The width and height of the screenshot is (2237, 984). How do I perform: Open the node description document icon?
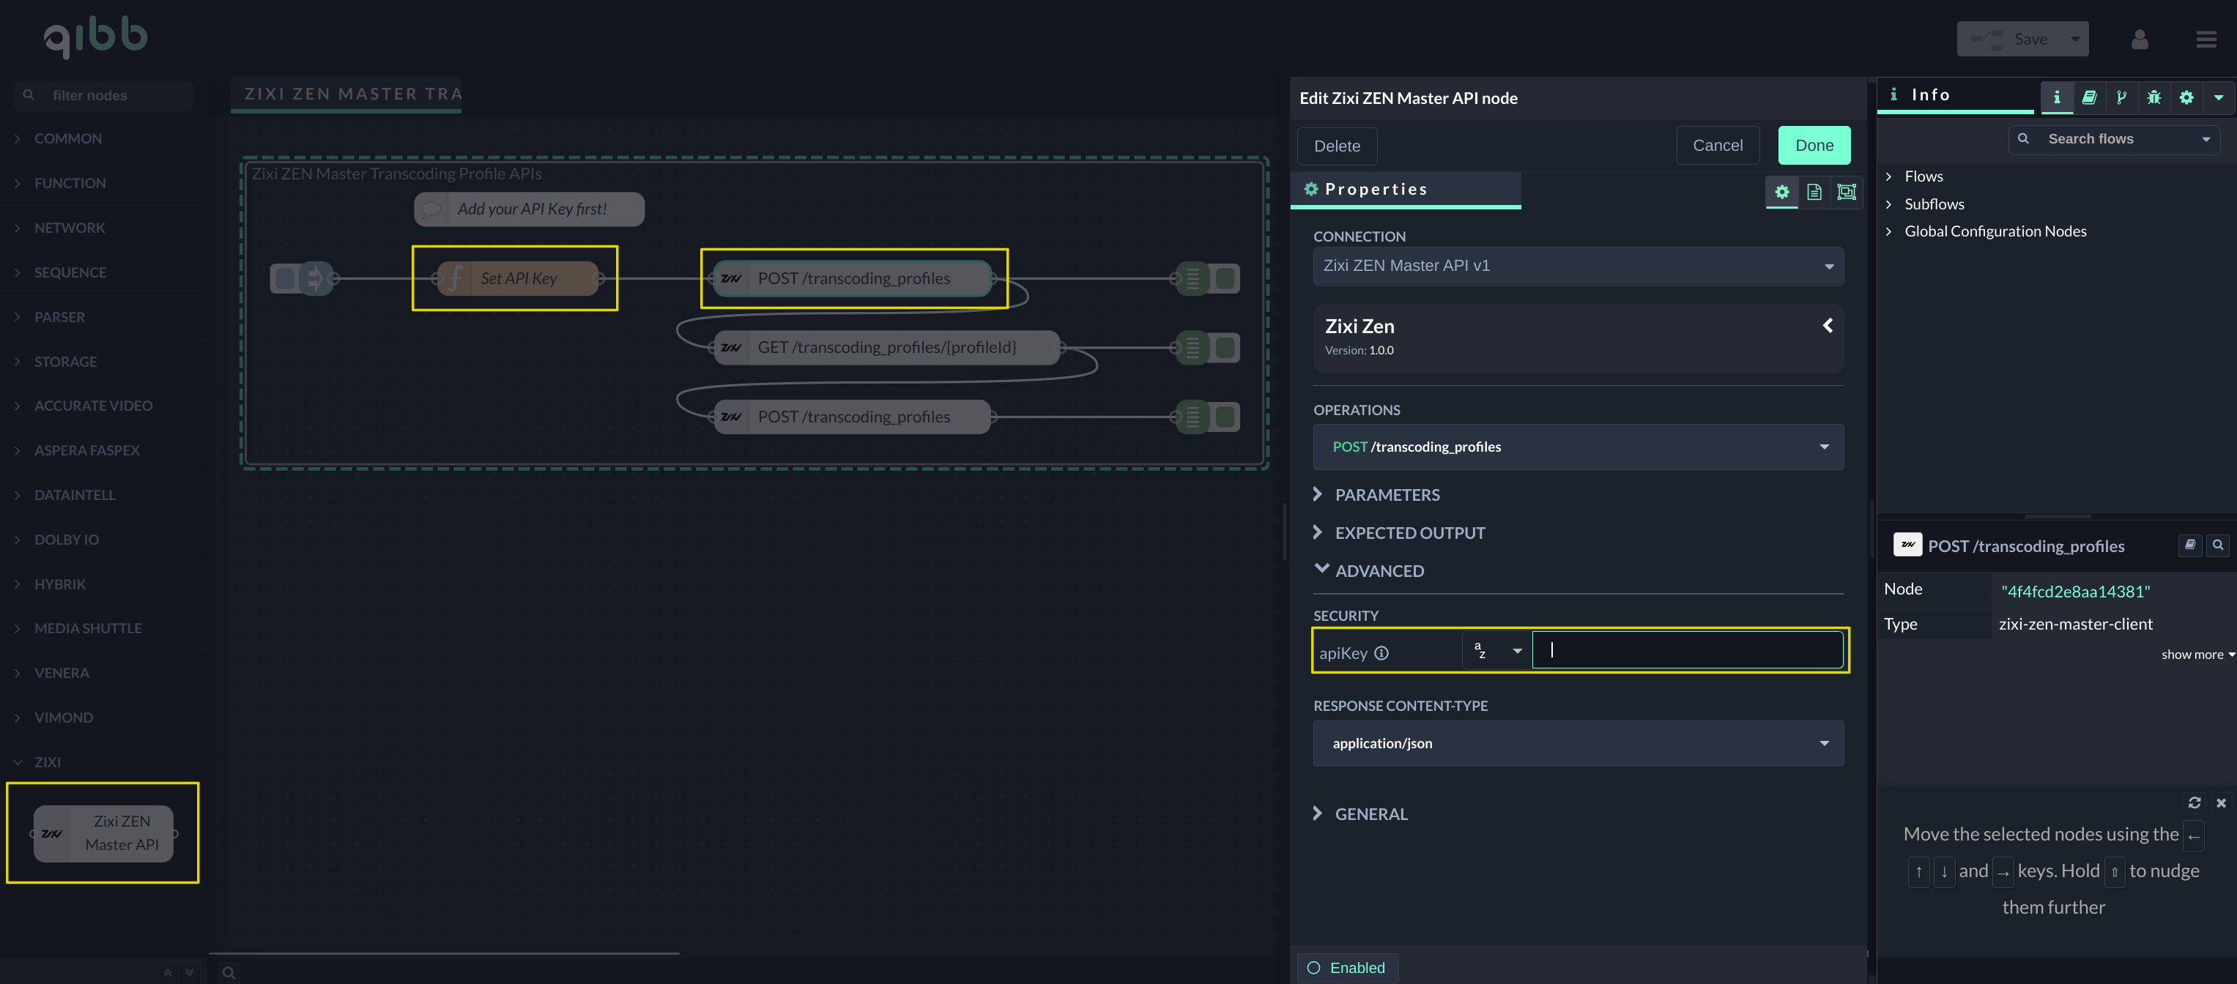pos(1814,192)
